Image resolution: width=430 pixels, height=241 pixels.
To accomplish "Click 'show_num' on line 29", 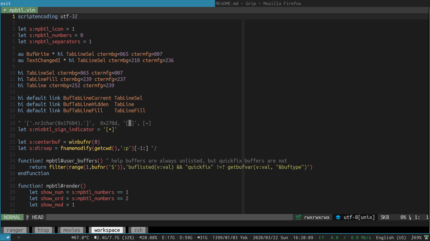I will click(x=52, y=192).
